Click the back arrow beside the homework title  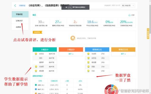click(15, 6)
